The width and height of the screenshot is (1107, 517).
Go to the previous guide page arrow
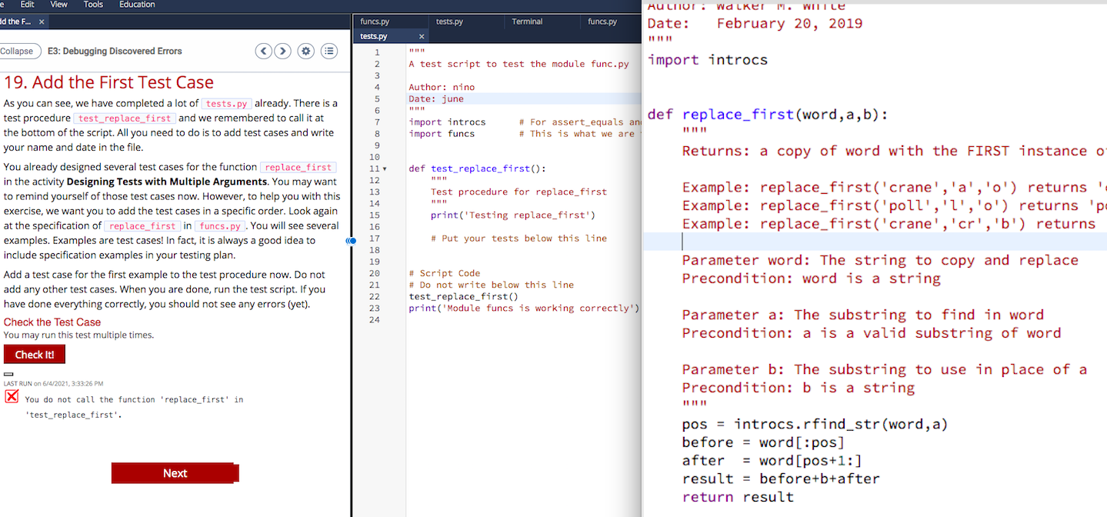pos(264,52)
